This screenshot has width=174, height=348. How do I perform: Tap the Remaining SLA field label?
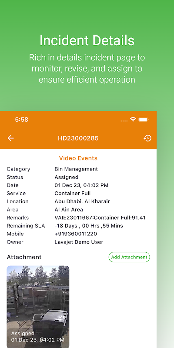[26, 226]
